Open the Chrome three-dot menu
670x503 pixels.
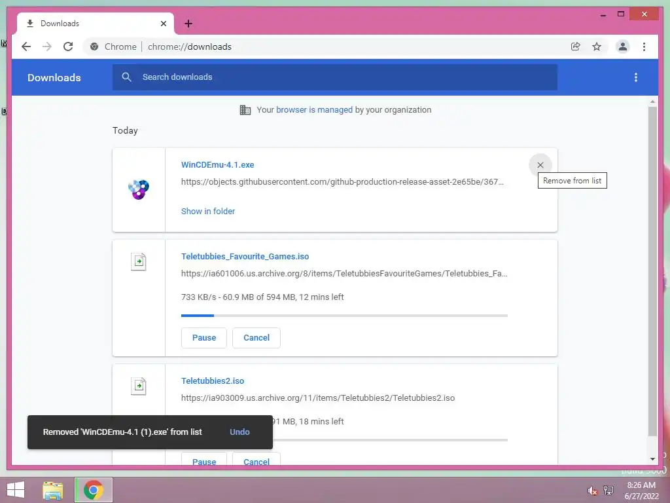644,47
